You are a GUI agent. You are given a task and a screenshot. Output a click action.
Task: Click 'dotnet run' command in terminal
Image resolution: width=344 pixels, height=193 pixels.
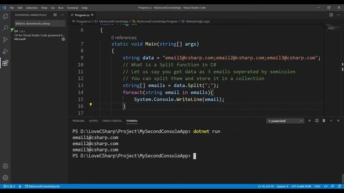[206, 131]
